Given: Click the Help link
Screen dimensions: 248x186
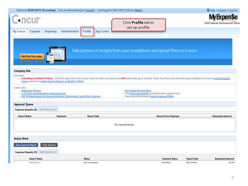Looking at the screenshot, I should pos(213,10).
